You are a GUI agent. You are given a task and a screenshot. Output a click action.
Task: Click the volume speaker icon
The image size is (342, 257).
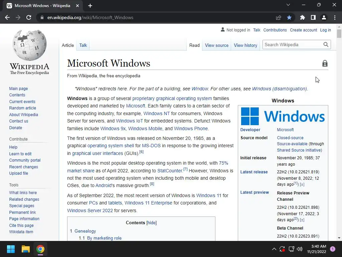coord(300,249)
